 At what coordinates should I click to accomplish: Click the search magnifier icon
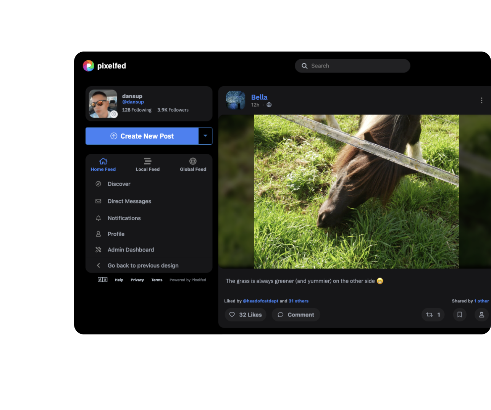(304, 66)
